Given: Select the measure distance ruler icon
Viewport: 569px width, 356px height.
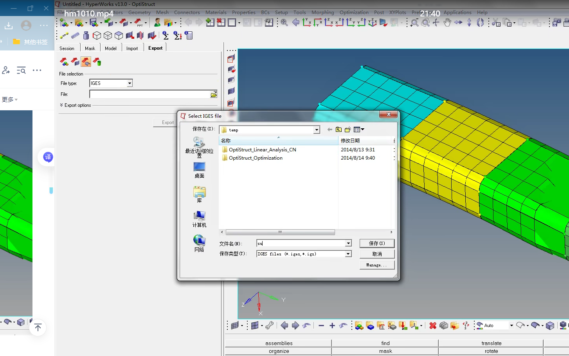Looking at the screenshot, I should [75, 35].
